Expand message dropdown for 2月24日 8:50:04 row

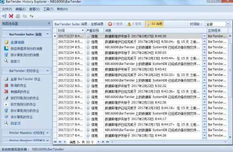pyautogui.click(x=204, y=42)
